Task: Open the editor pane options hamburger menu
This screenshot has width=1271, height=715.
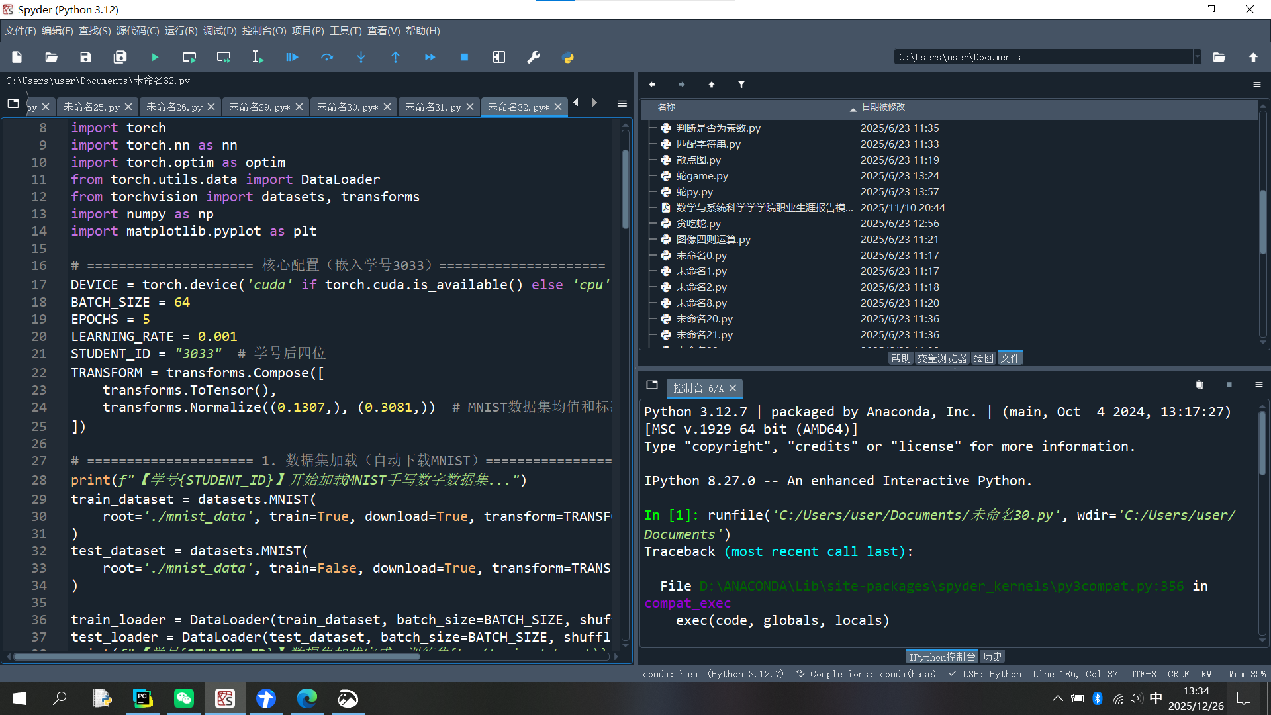Action: pos(622,104)
